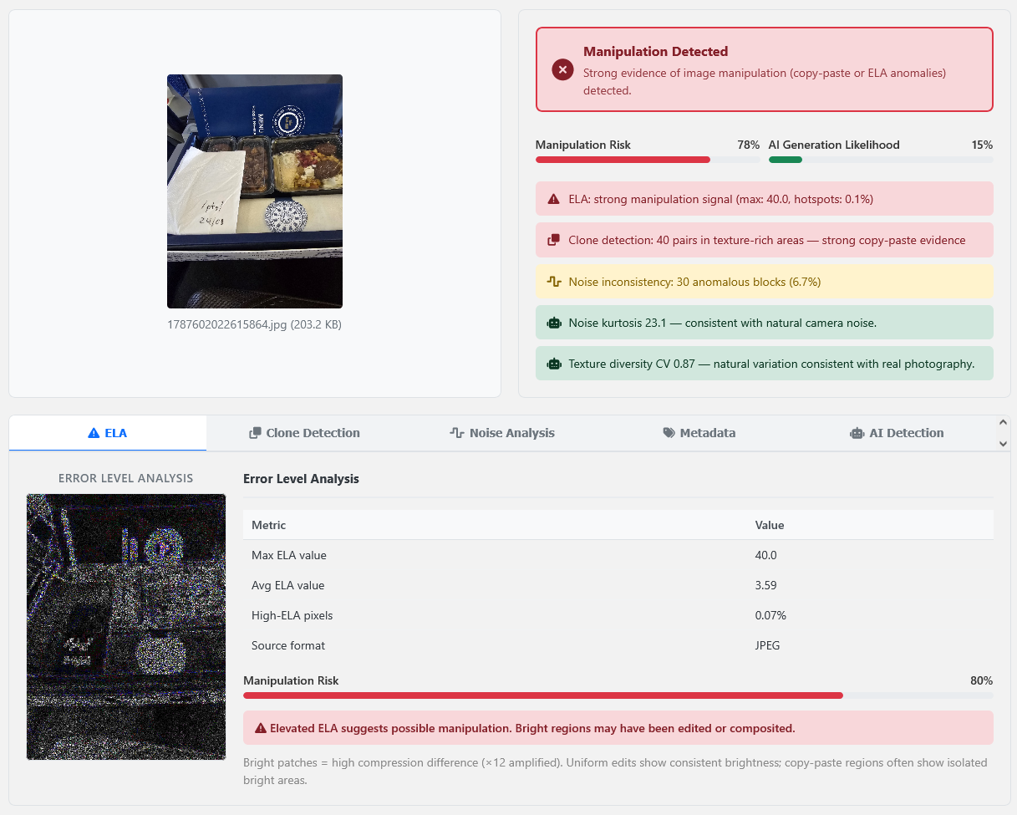1017x815 pixels.
Task: Click the waveform icon on Noise Analysis tab
Action: pos(456,433)
